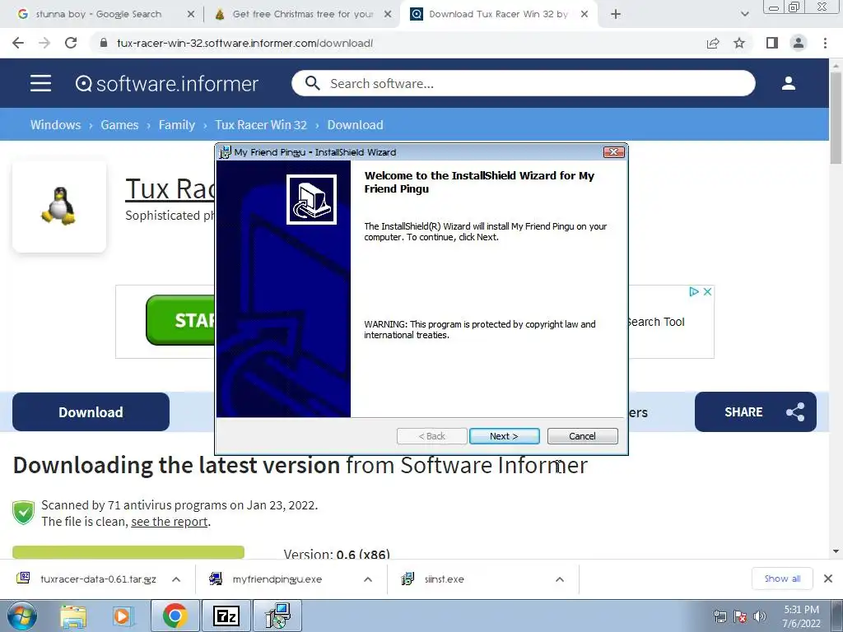
Task: Click the Tux penguin thumbnail
Action: pos(59,206)
